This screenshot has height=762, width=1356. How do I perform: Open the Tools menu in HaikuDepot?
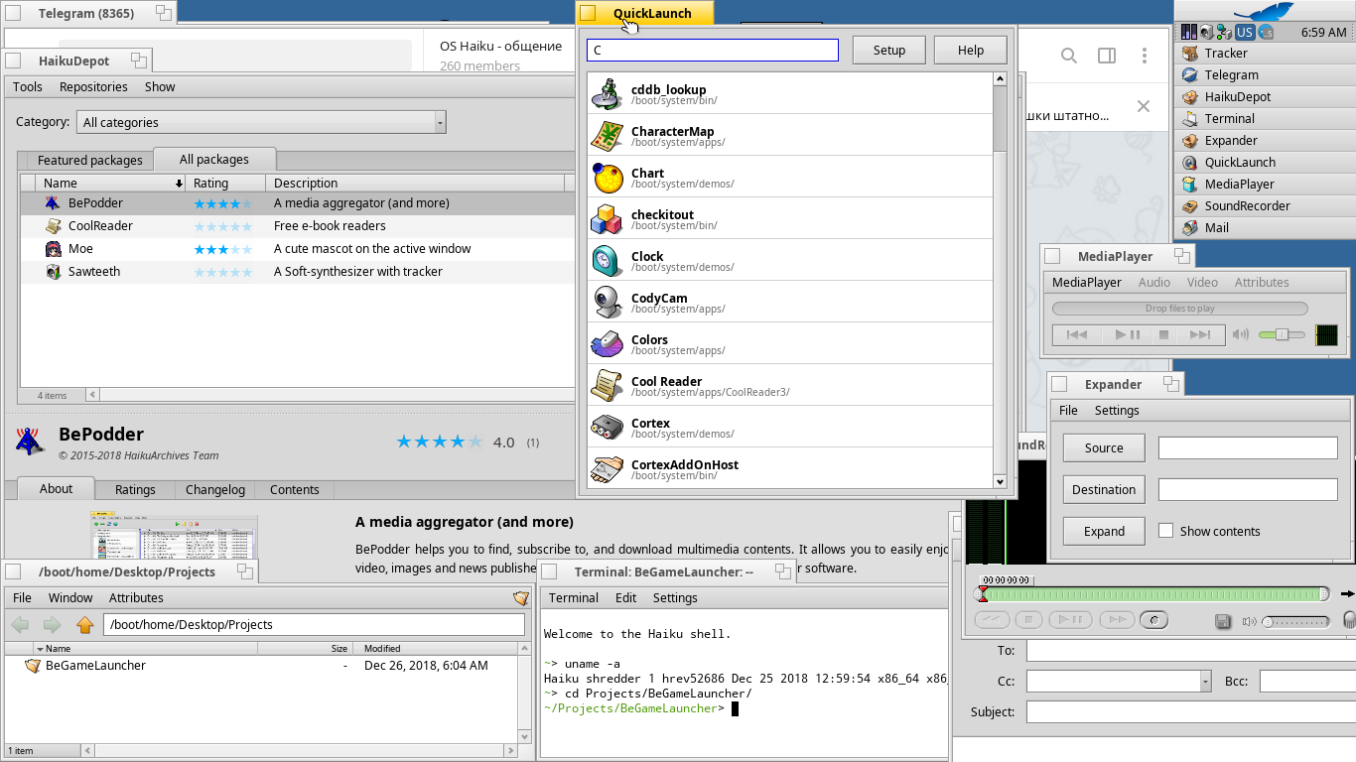coord(28,87)
